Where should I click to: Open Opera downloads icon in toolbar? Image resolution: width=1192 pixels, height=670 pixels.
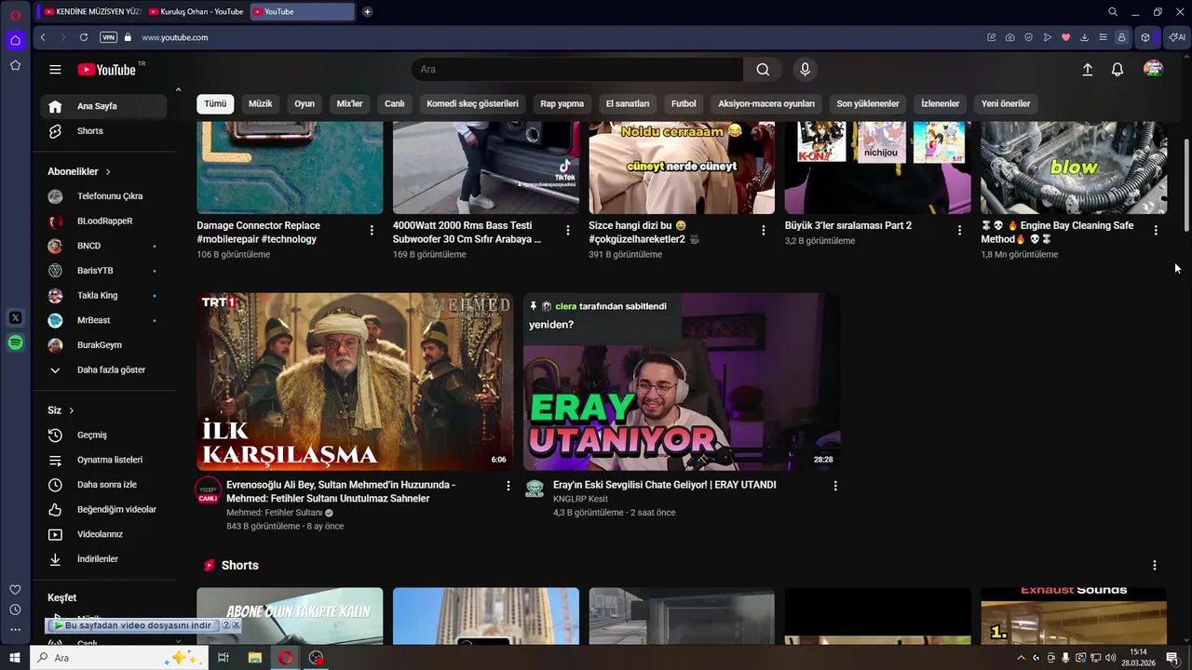coord(1084,37)
